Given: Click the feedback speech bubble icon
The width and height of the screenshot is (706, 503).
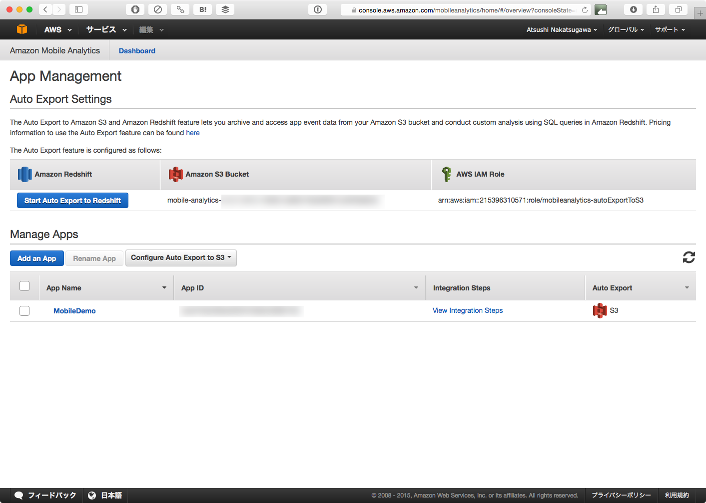Looking at the screenshot, I should (x=19, y=495).
